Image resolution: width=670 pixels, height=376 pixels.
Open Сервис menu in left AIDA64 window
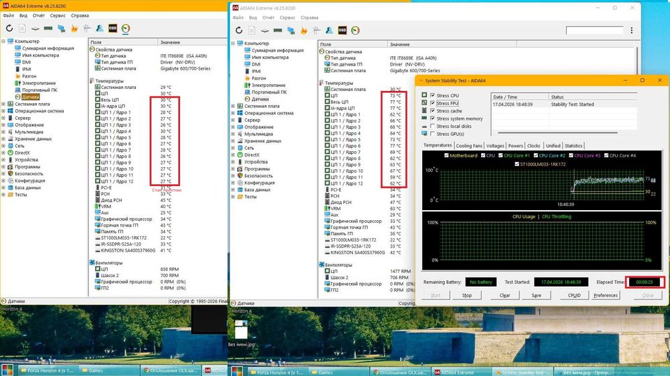click(58, 15)
